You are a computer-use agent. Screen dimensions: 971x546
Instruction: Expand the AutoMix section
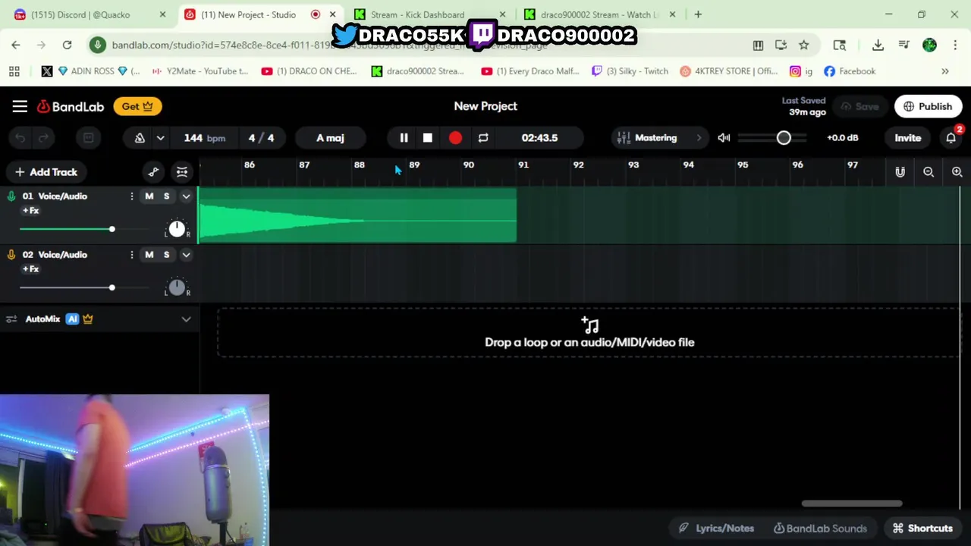click(x=186, y=319)
